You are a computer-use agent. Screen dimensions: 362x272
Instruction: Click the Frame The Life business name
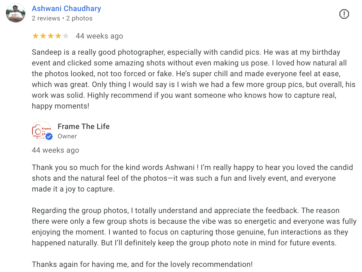83,126
